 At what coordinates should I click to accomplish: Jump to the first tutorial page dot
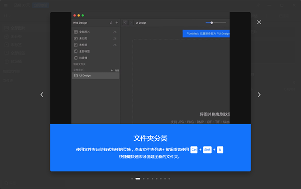coord(132,179)
